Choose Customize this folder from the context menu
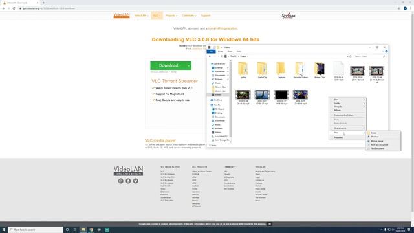This screenshot has width=414, height=233. click(x=347, y=115)
